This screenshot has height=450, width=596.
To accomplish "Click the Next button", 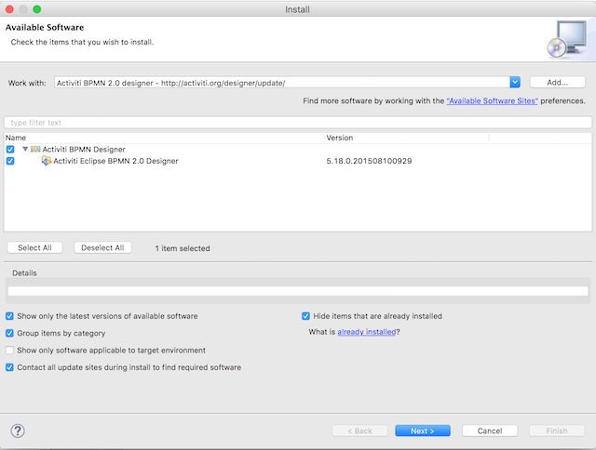I will point(422,430).
